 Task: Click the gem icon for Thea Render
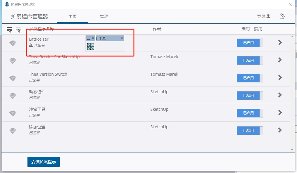pyautogui.click(x=13, y=61)
